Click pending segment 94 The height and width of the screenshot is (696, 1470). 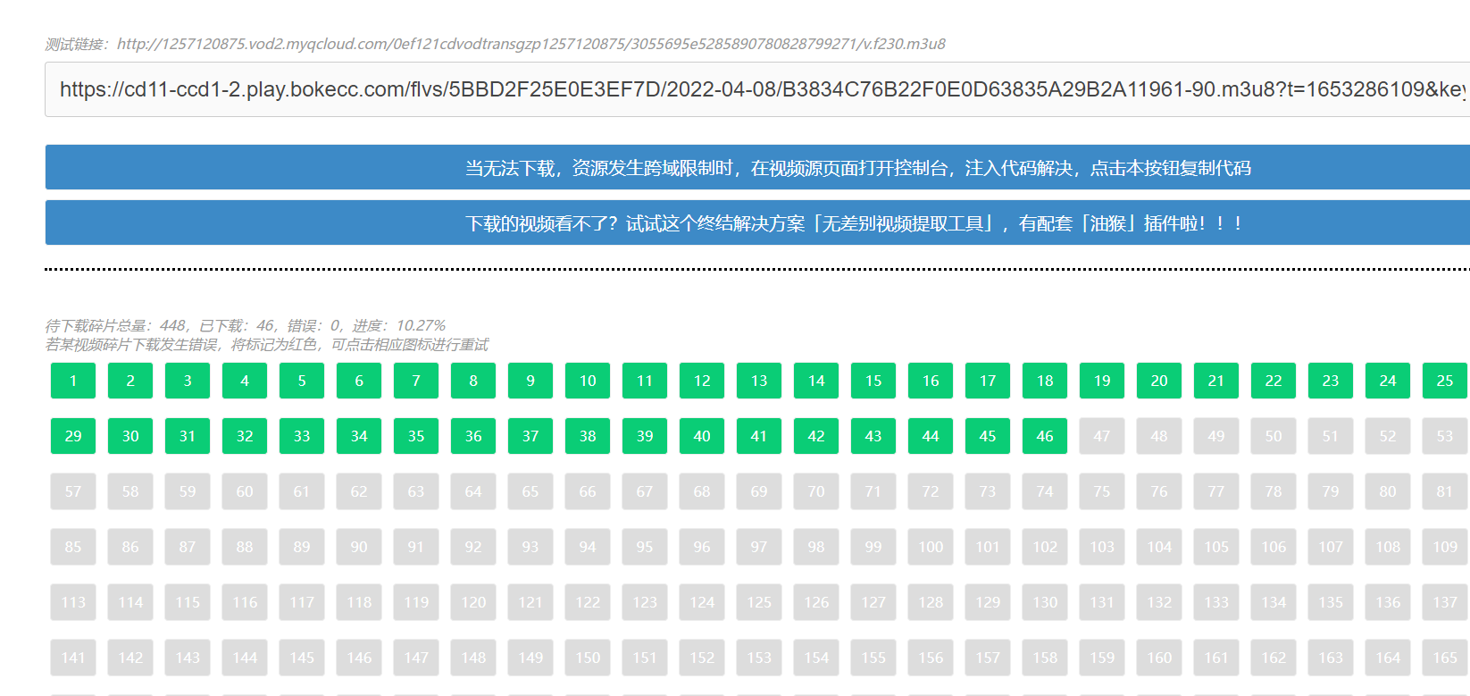tap(588, 547)
